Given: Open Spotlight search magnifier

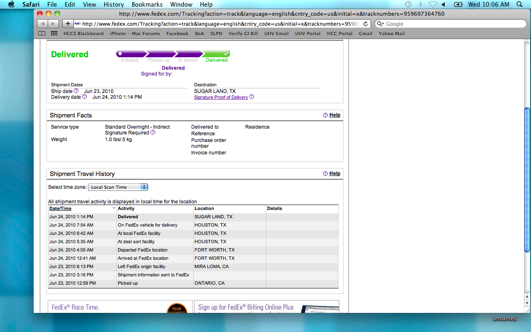Looking at the screenshot, I should [x=520, y=5].
